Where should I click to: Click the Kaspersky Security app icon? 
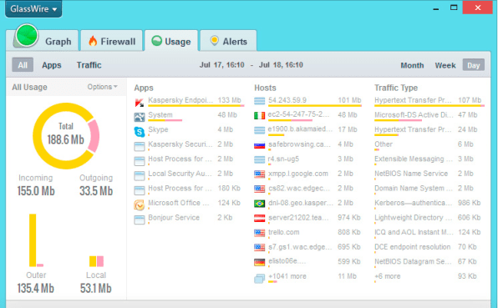pos(139,146)
